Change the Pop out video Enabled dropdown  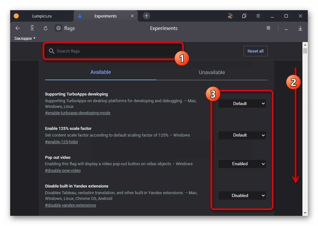[242, 164]
